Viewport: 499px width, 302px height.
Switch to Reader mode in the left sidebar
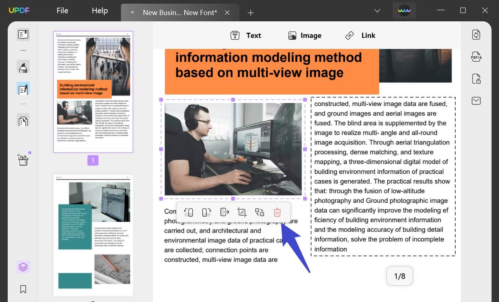tap(23, 34)
